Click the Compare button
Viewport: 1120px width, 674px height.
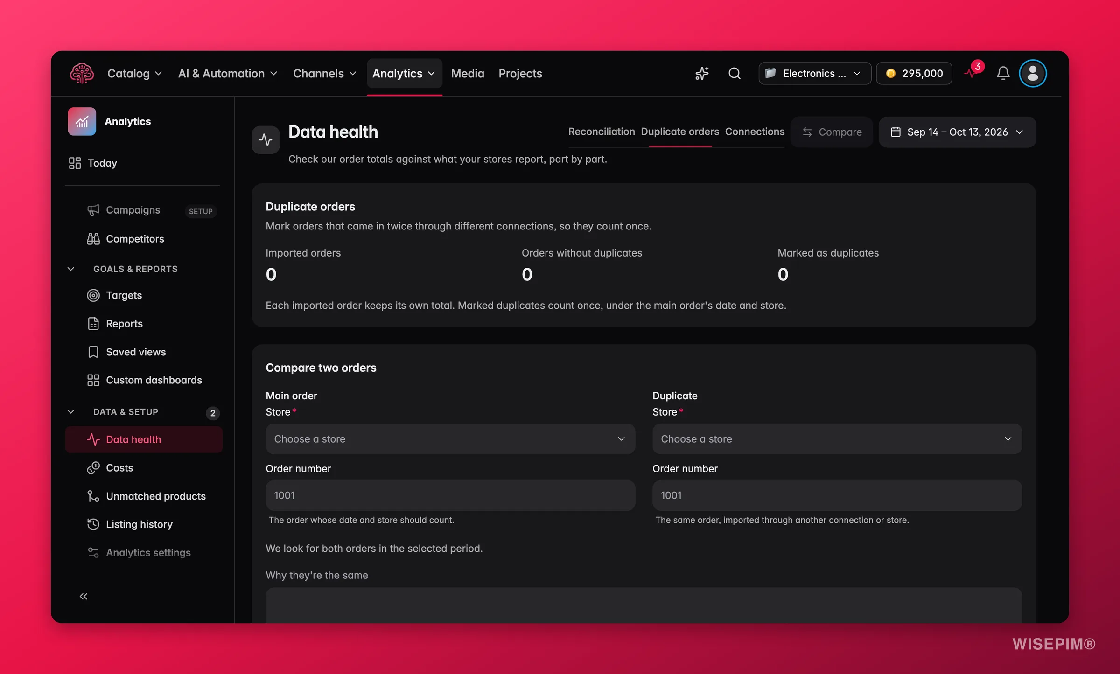(832, 132)
